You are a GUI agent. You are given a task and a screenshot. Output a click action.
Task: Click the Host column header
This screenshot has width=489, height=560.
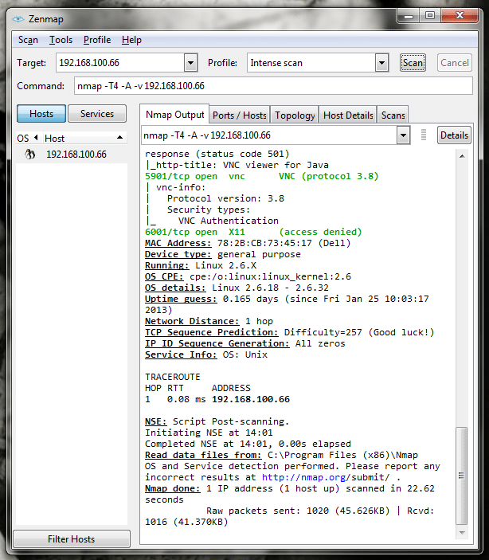85,139
